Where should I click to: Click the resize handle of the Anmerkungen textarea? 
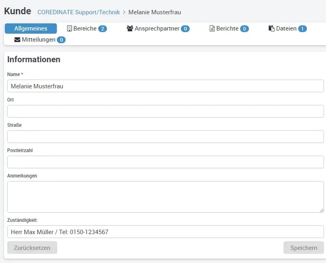click(321, 210)
